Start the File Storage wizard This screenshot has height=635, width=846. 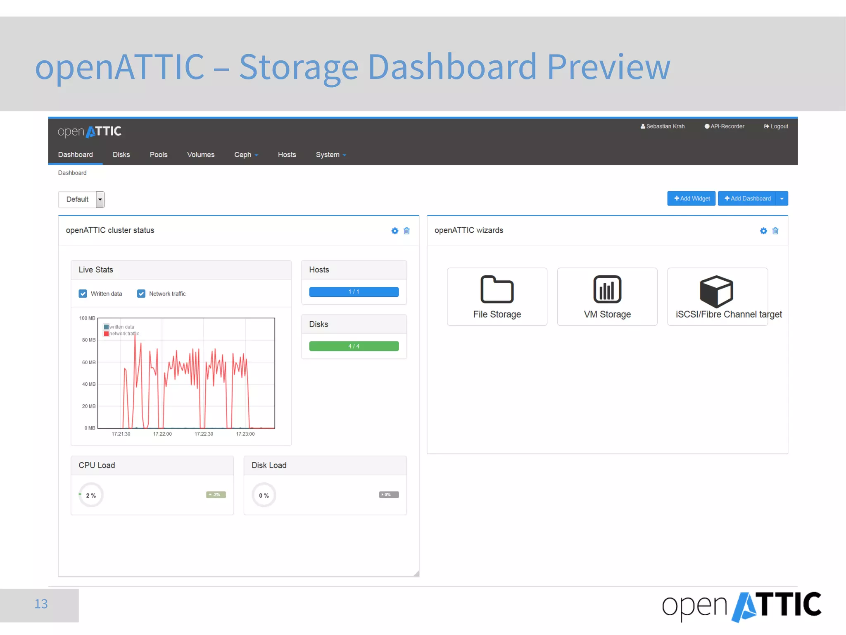point(497,296)
